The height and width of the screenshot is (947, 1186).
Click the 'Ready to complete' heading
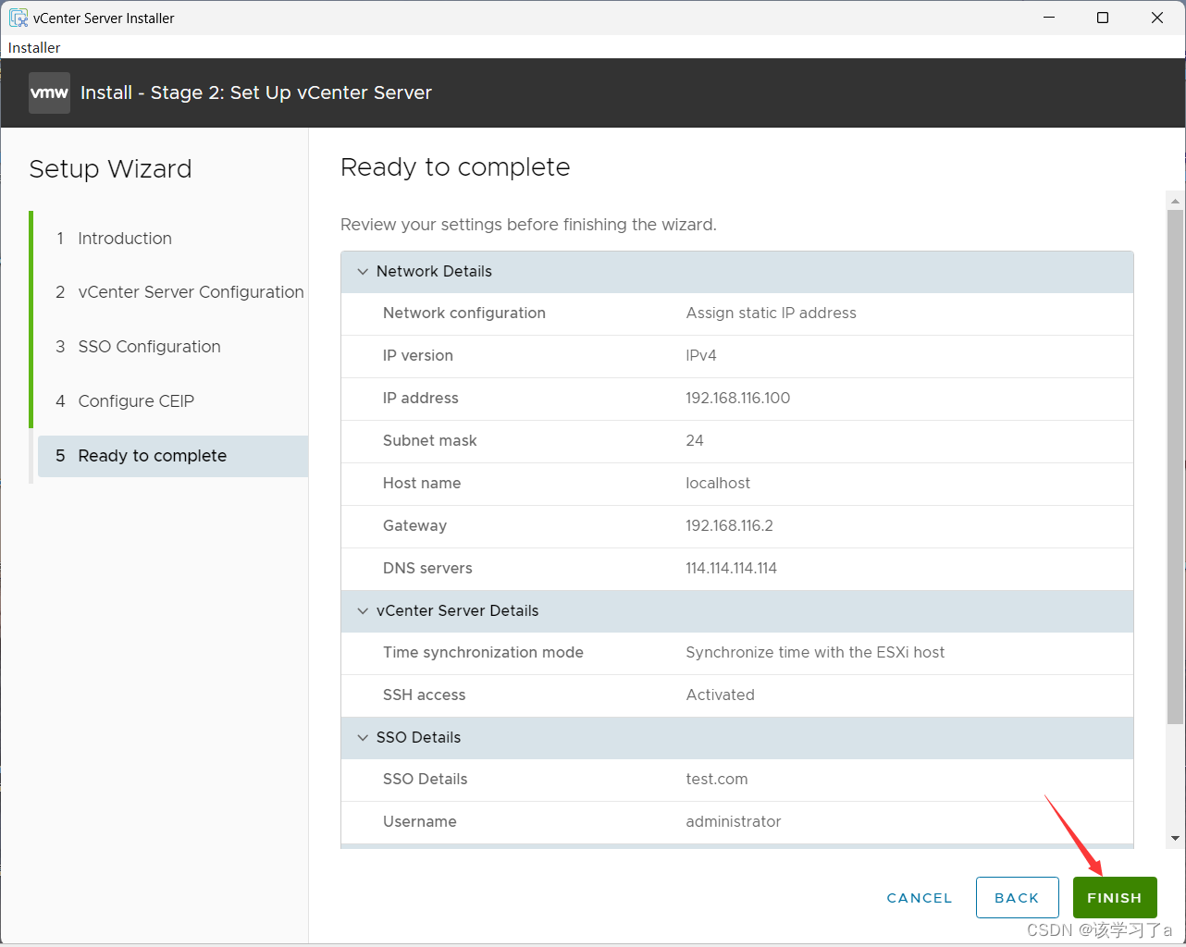click(455, 167)
